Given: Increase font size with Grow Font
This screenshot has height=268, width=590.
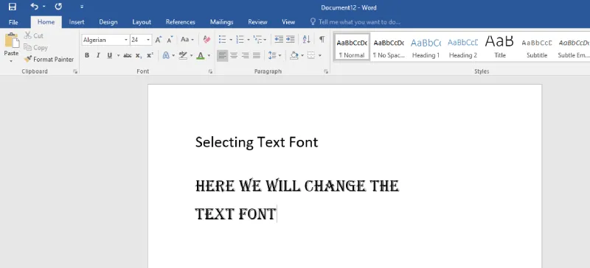Looking at the screenshot, I should click(159, 40).
